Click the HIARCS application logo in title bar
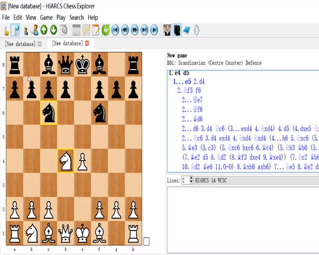This screenshot has height=255, width=319. (3, 6)
